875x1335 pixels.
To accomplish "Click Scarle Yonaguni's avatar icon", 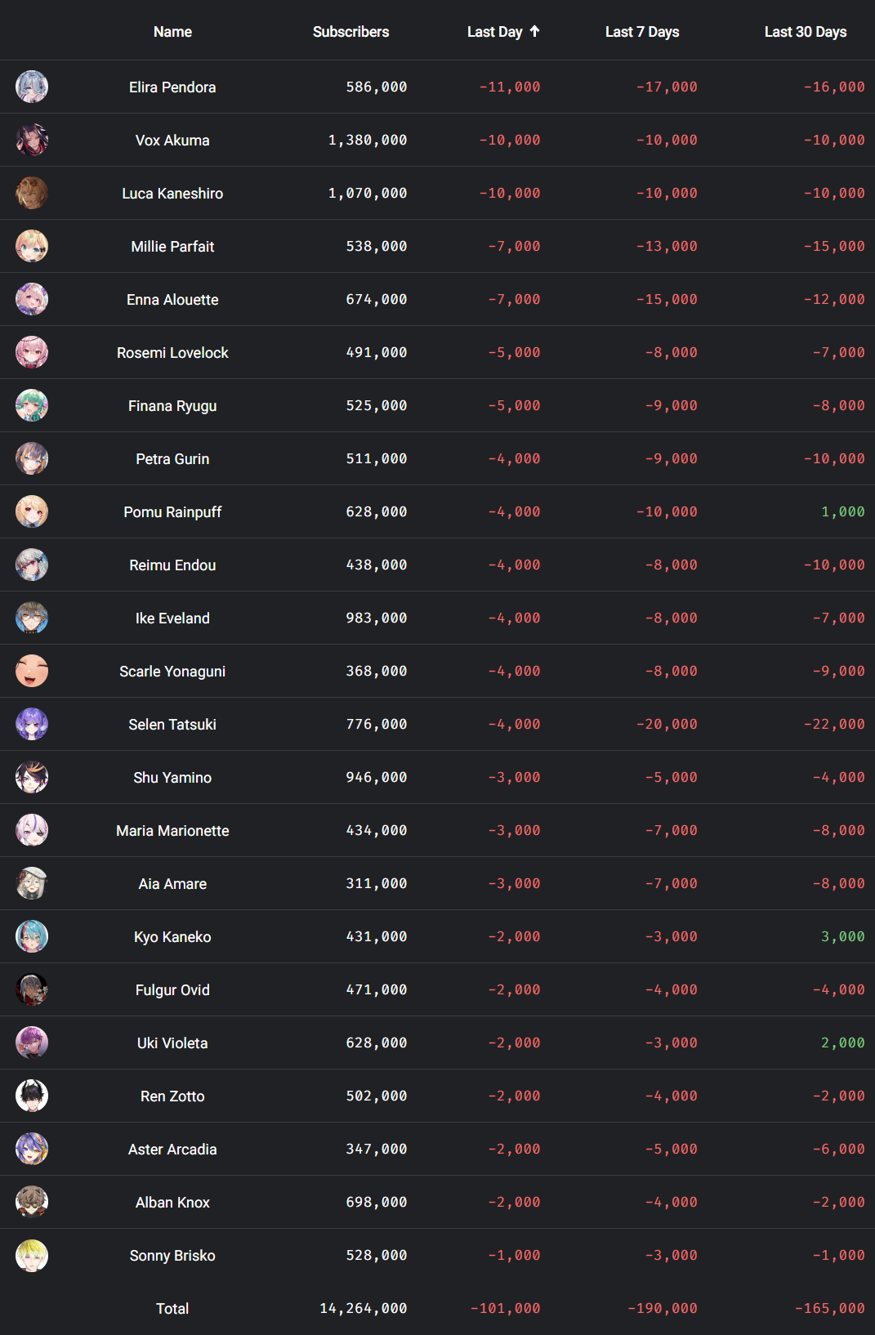I will click(x=32, y=671).
